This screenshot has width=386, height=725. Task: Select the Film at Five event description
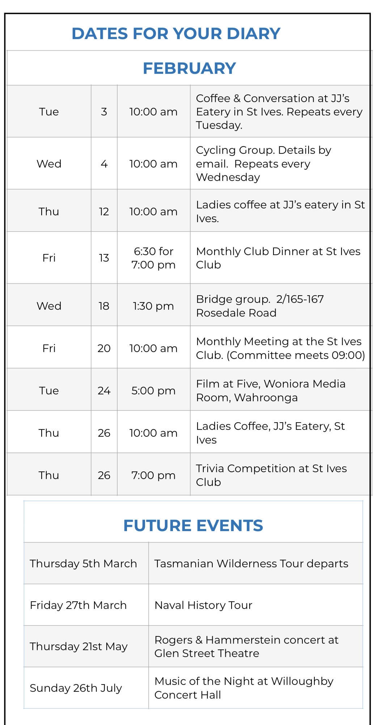(x=271, y=390)
